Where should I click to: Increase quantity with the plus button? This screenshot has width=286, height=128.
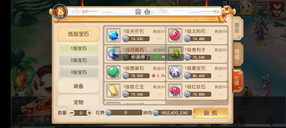[x=90, y=113]
